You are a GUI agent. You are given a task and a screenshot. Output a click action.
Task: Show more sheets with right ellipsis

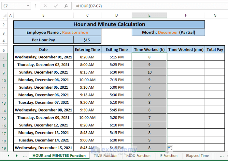(222, 156)
